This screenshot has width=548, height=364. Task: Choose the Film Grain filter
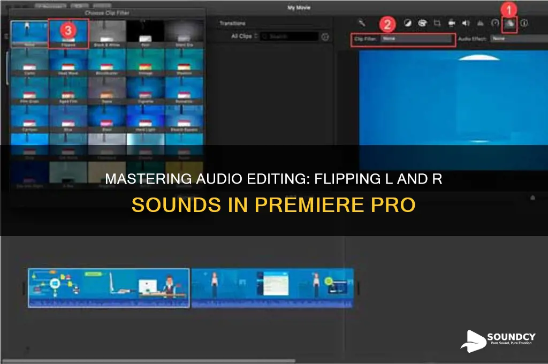click(29, 90)
